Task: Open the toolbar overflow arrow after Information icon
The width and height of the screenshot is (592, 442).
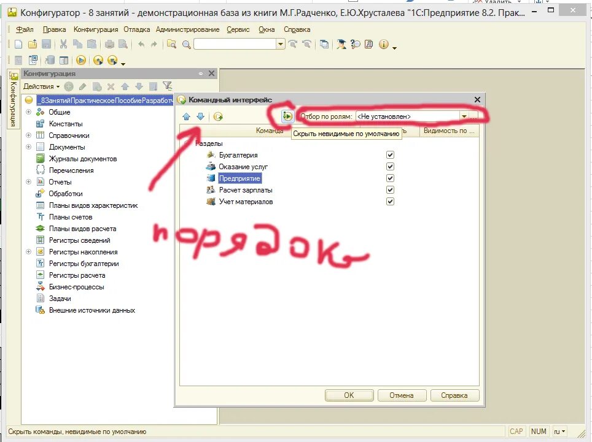Action: pos(394,48)
